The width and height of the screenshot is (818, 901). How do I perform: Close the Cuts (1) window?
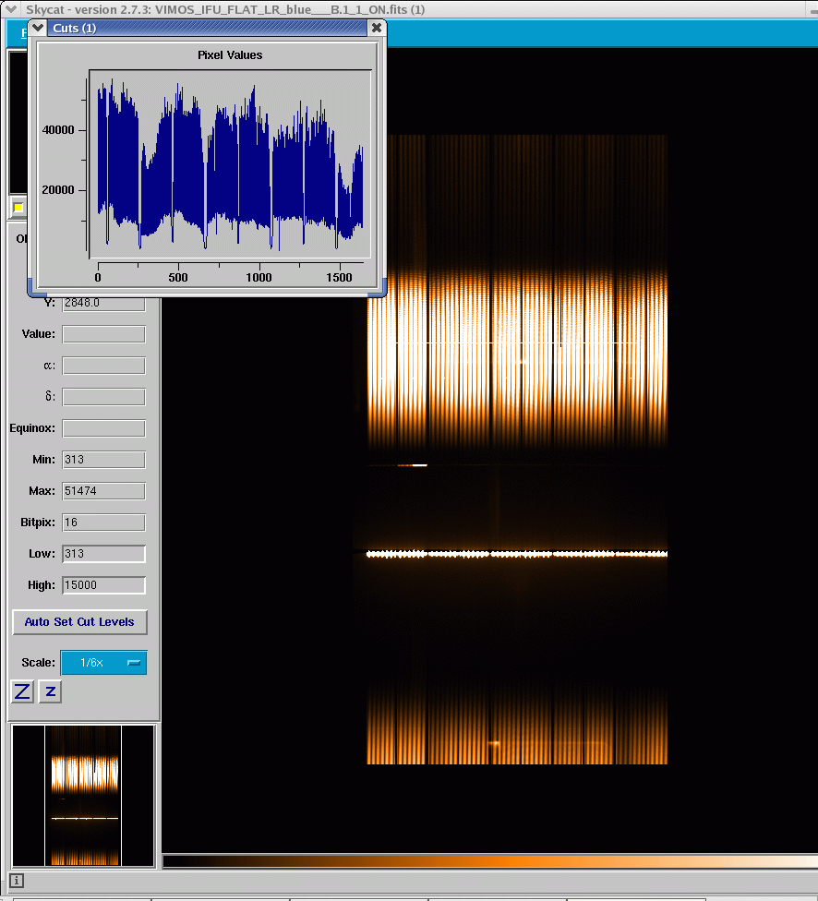pyautogui.click(x=376, y=28)
